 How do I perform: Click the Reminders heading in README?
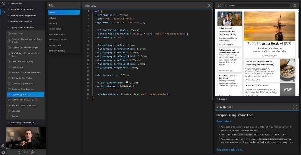pos(224,121)
